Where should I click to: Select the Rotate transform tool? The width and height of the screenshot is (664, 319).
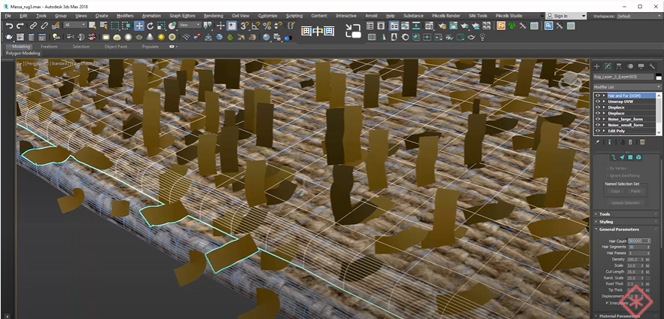[150, 26]
